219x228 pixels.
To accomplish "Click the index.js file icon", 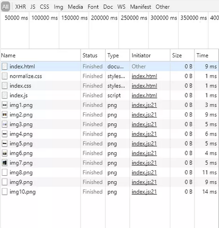I will (x=5, y=95).
